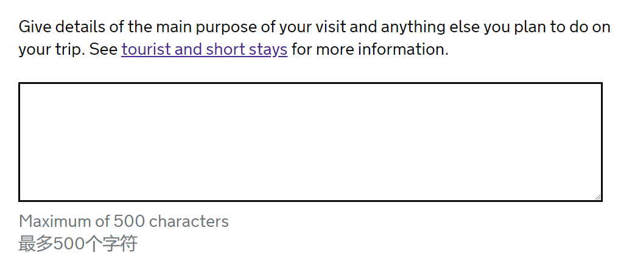Click the resize handle of the text area

pyautogui.click(x=598, y=196)
